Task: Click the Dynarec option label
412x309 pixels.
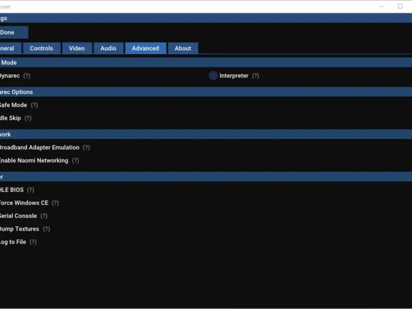Action: point(10,76)
